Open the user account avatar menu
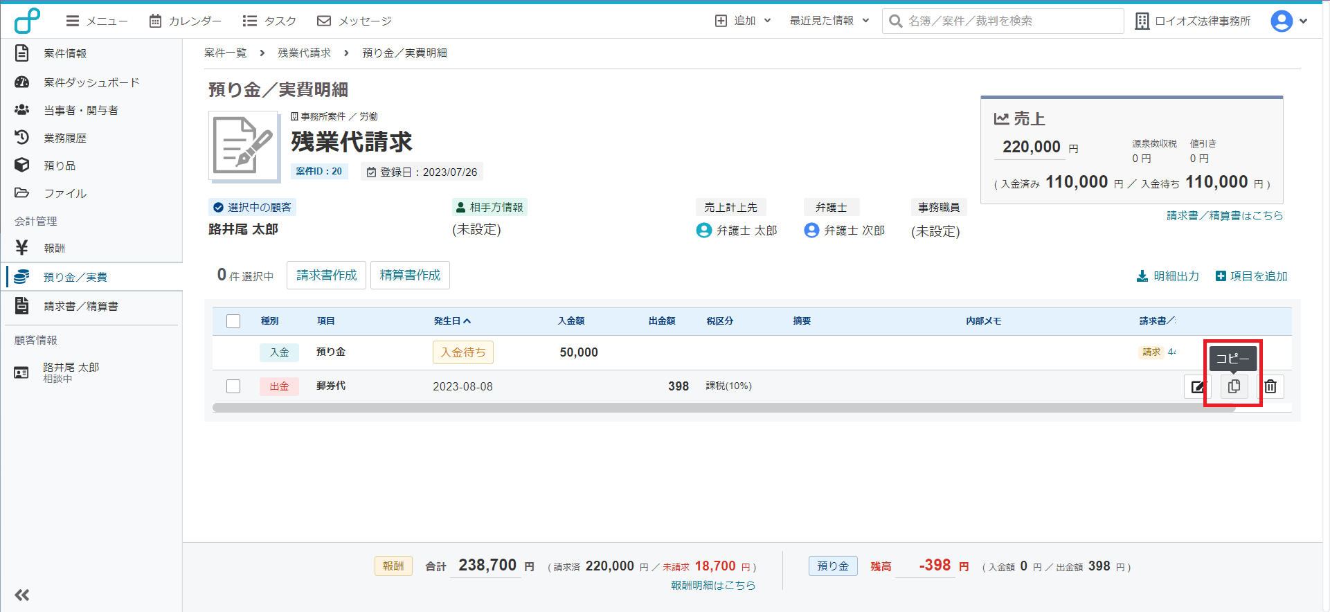 (1288, 21)
